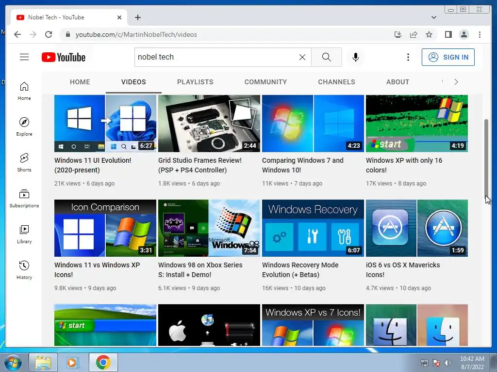Open 'Windows 11 vs Windows XP Icons!' title
This screenshot has width=497, height=372.
(x=97, y=270)
